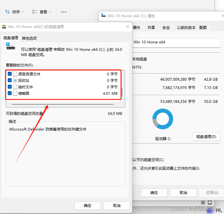
Task: Click the 7,682,174,976 字节 free value
Action: click(179, 88)
